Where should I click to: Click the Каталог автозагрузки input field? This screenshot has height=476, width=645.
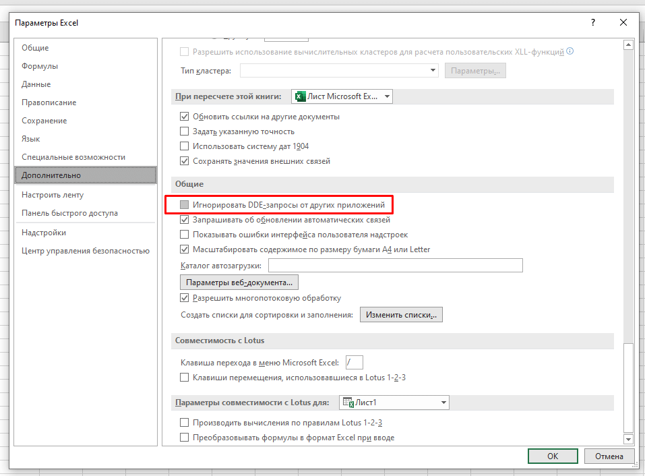(x=396, y=266)
